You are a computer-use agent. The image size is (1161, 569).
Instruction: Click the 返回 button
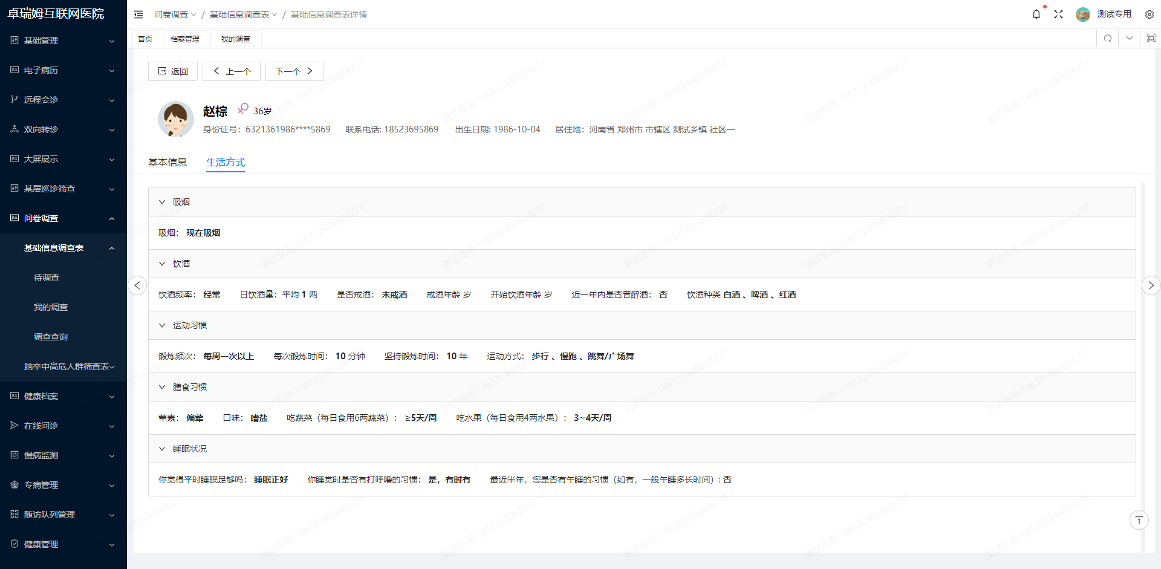173,71
